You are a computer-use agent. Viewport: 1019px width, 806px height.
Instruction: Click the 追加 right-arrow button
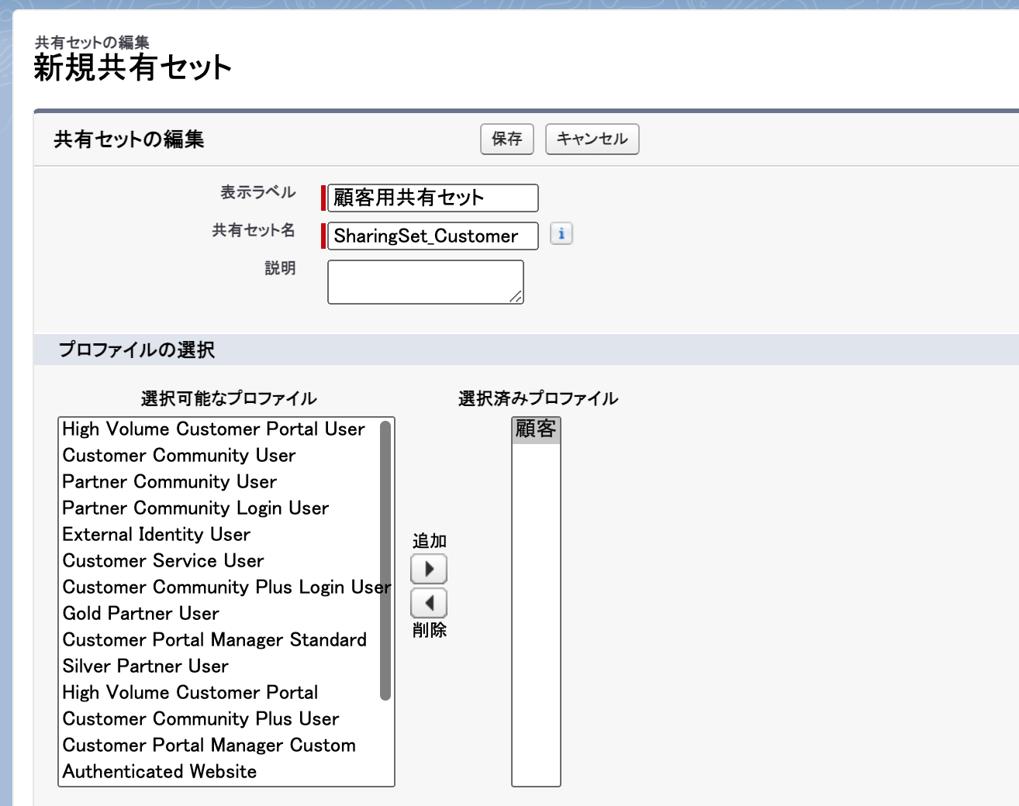click(x=429, y=570)
